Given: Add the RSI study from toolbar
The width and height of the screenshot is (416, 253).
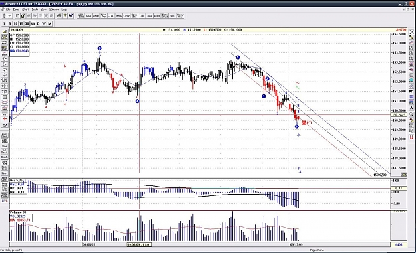Looking at the screenshot, I should tap(150, 16).
